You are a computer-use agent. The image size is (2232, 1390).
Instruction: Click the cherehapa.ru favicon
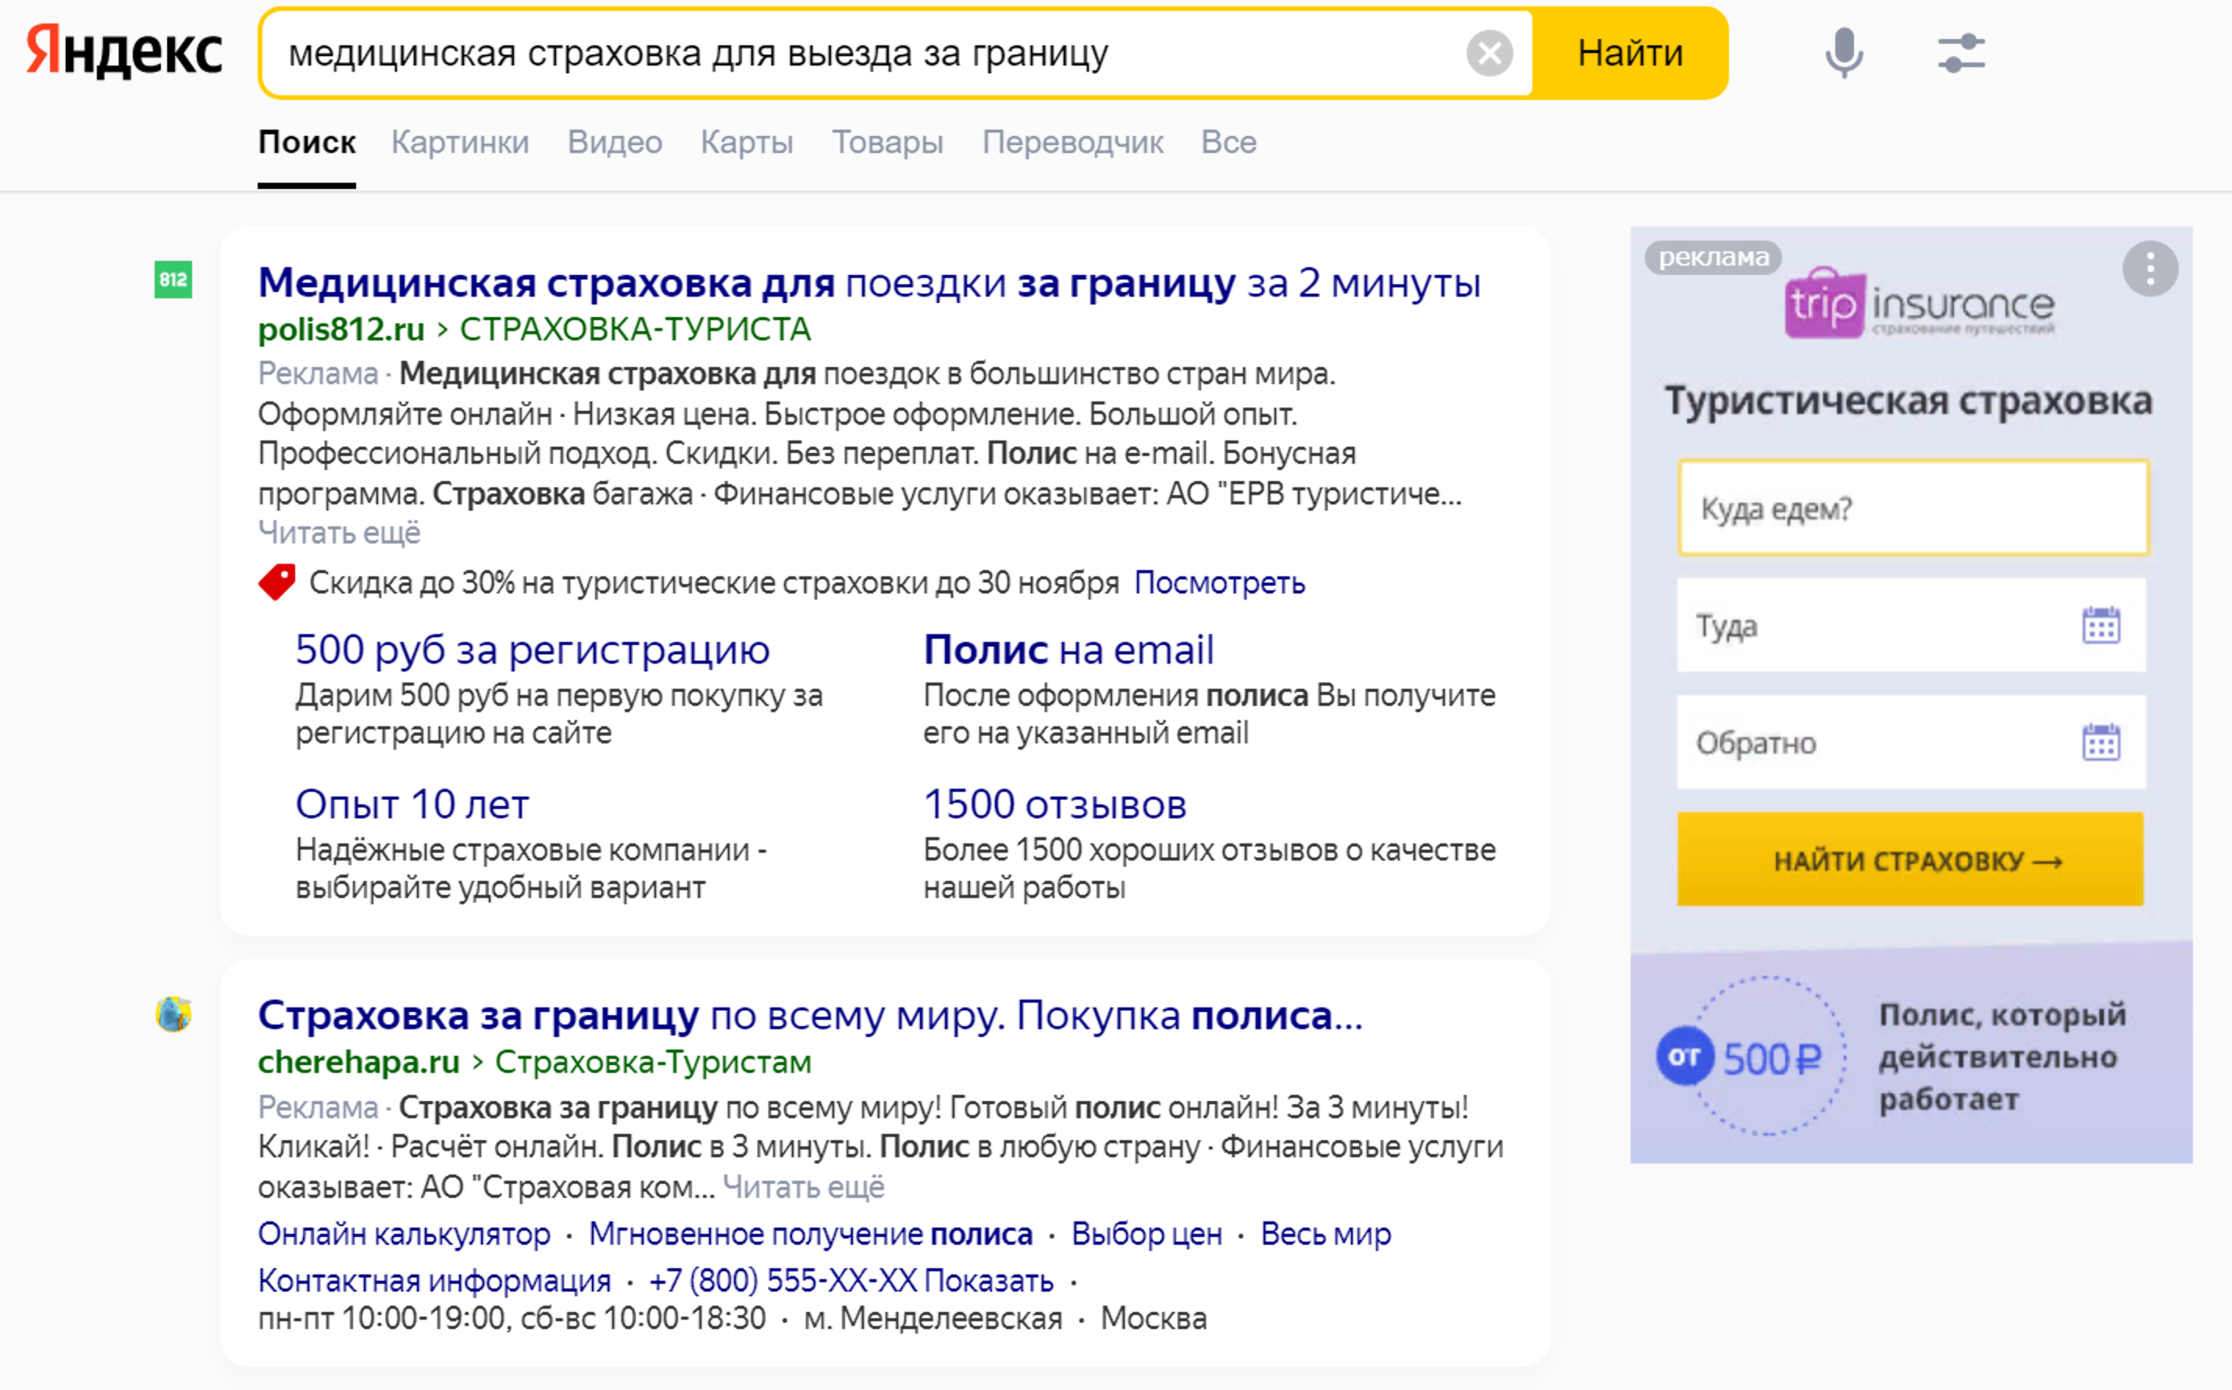point(173,1014)
